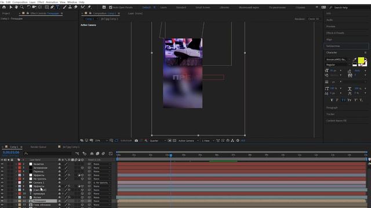Viewport: 371px width, 208px height.
Task: Go to the Home screen icon
Action: (4, 8)
